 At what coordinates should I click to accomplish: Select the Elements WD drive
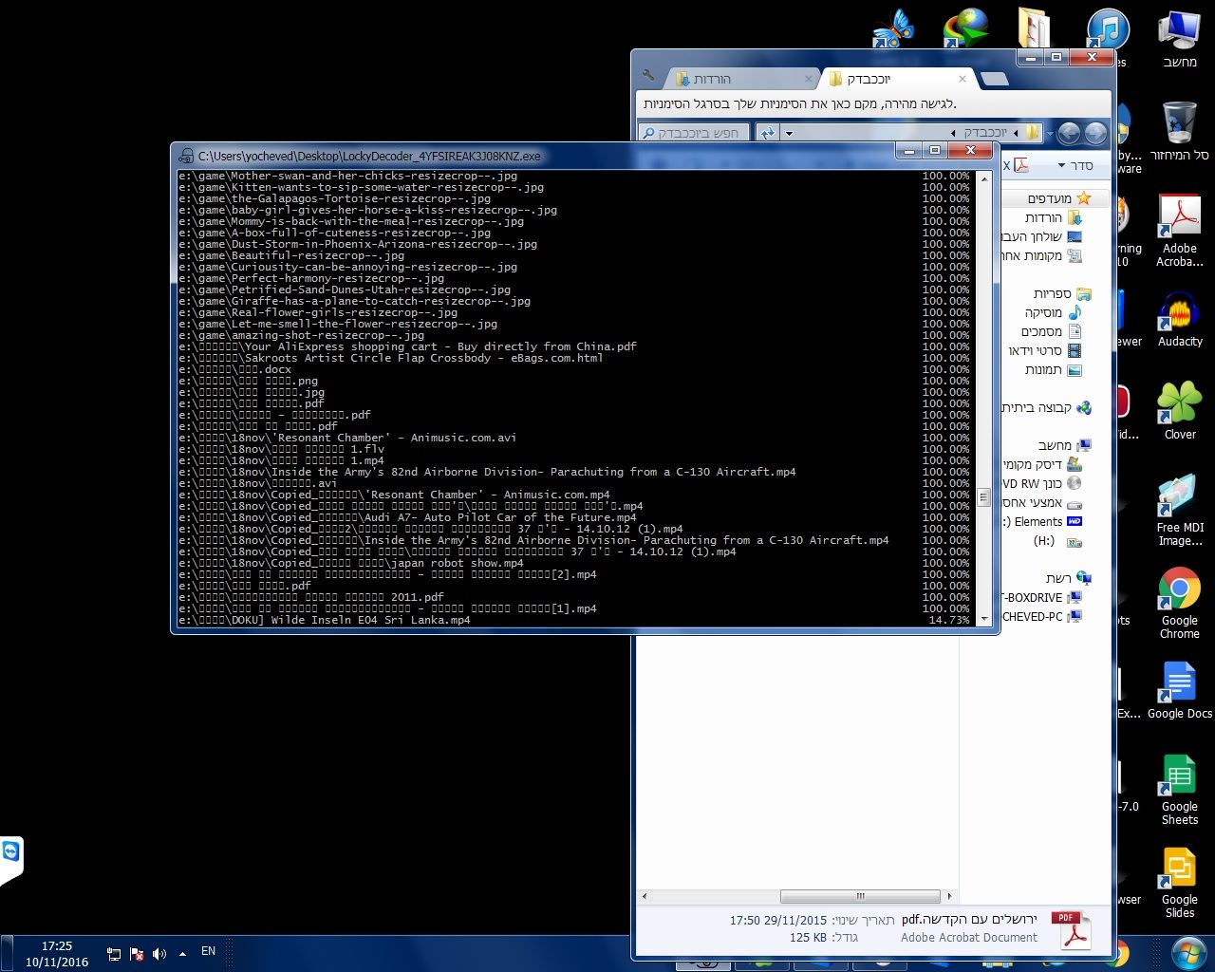1038,521
